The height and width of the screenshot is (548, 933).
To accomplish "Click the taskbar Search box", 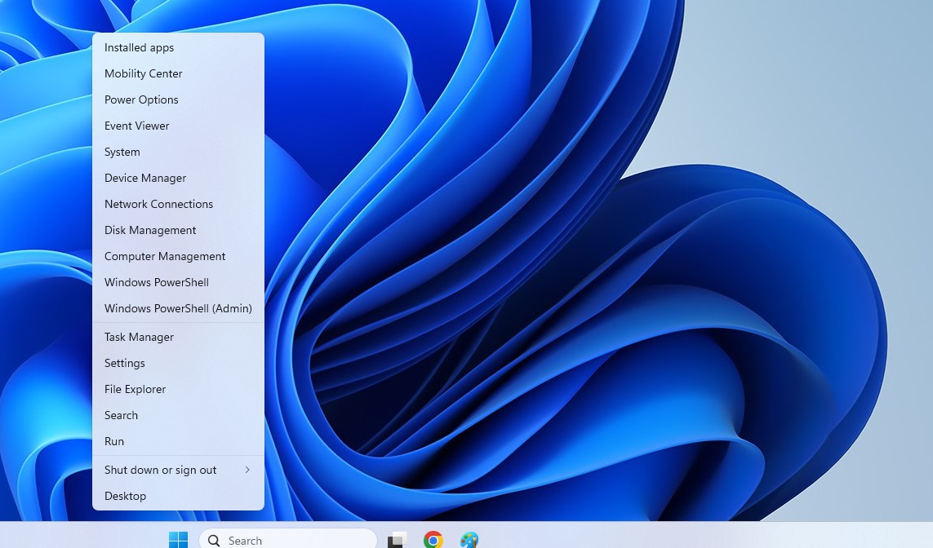I will [x=288, y=539].
